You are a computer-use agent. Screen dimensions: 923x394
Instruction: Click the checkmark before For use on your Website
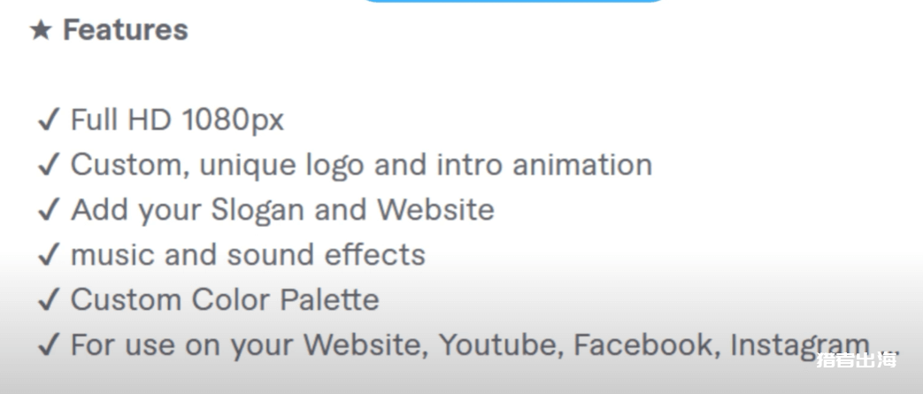[x=49, y=344]
